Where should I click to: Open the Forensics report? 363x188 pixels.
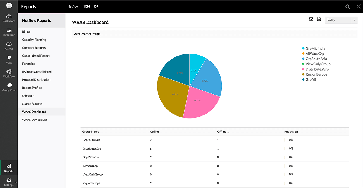pyautogui.click(x=28, y=64)
